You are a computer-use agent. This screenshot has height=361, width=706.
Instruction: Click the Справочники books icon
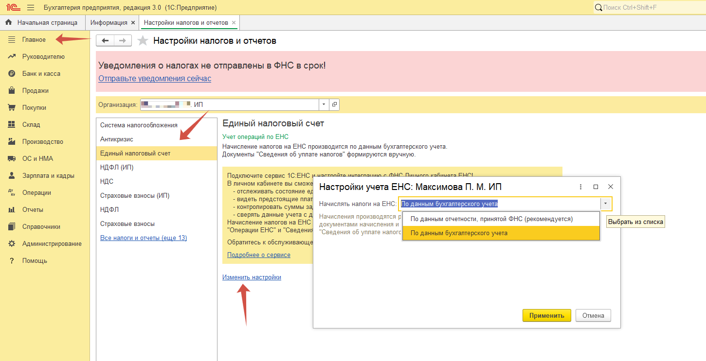(x=12, y=226)
